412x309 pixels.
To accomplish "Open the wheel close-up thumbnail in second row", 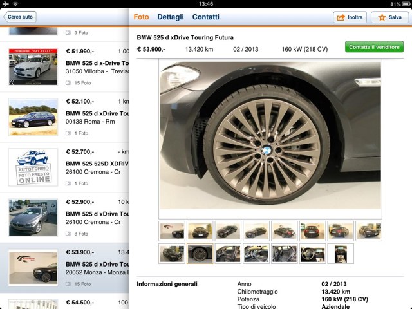I will 200,254.
